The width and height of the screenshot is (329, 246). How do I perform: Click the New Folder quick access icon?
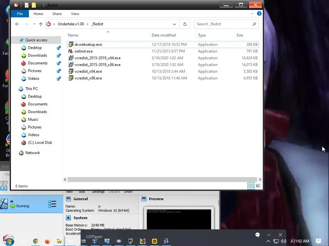point(34,5)
